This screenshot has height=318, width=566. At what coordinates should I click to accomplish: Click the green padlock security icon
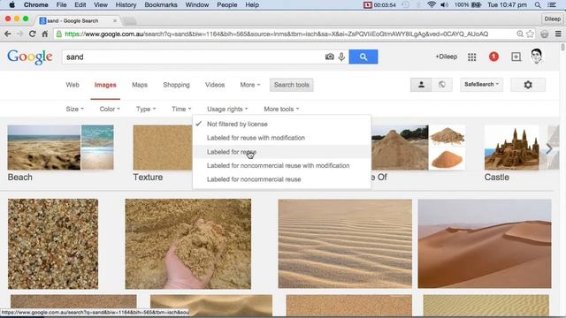pyautogui.click(x=59, y=34)
